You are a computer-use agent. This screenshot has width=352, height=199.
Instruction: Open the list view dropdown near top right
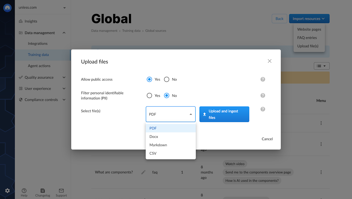click(321, 66)
